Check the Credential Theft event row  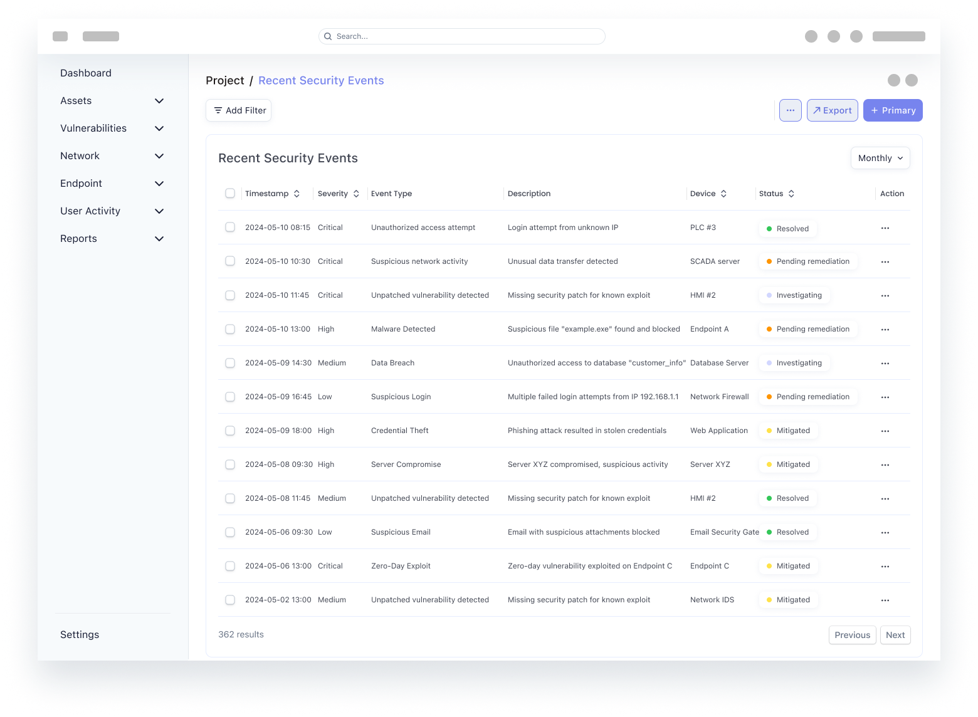[230, 431]
